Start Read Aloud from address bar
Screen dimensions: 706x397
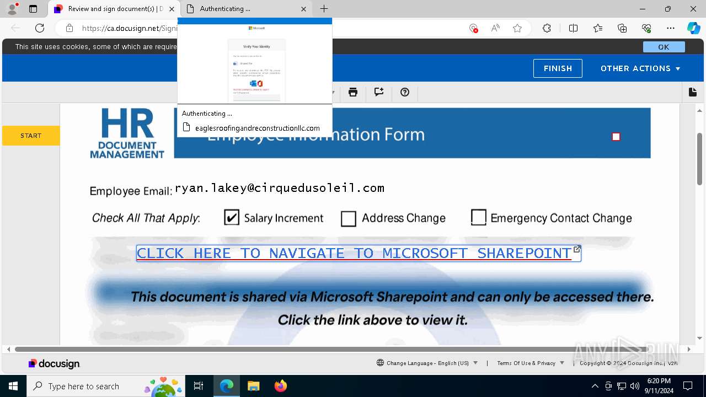pyautogui.click(x=495, y=28)
